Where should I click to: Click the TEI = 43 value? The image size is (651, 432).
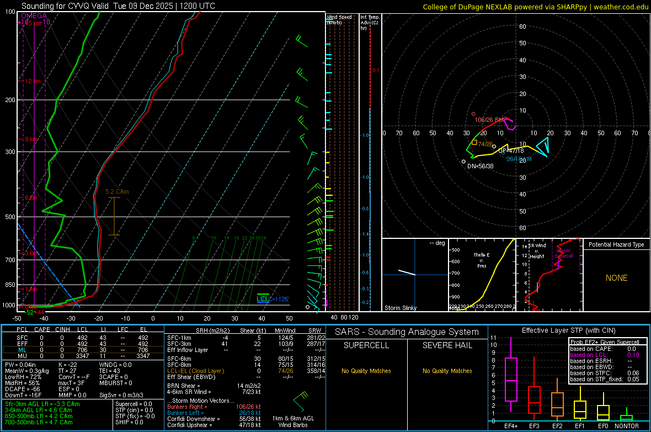[x=110, y=371]
